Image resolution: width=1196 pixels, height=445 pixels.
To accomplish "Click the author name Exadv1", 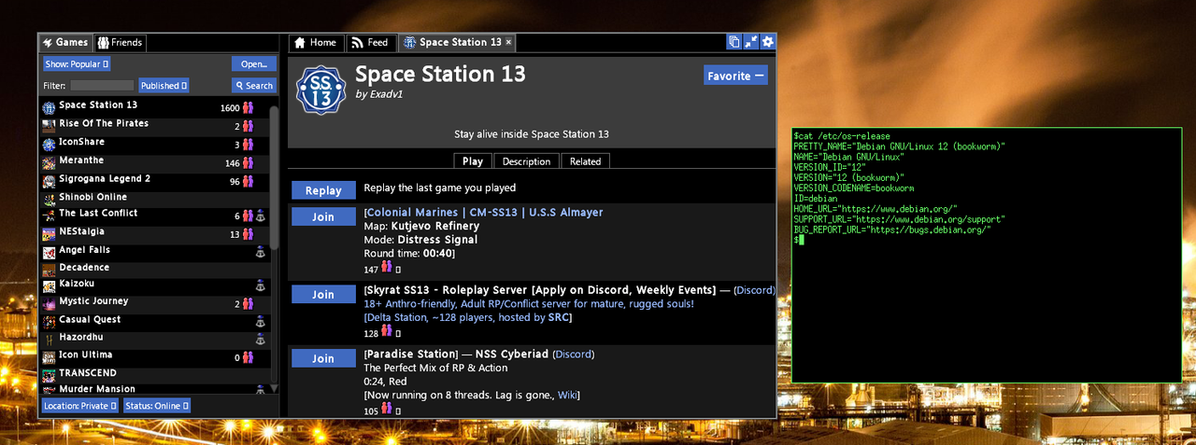I will pyautogui.click(x=386, y=93).
